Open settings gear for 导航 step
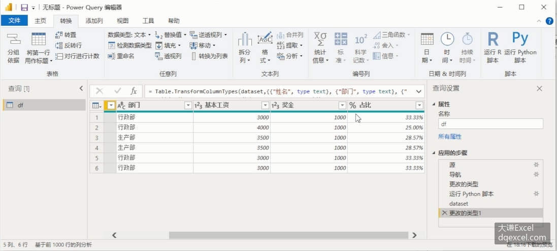Screen dimensions: 557x251 536,174
